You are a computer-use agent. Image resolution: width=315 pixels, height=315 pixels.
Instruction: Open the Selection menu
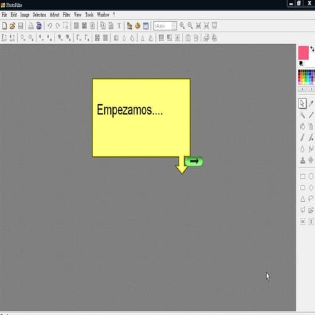pyautogui.click(x=39, y=14)
